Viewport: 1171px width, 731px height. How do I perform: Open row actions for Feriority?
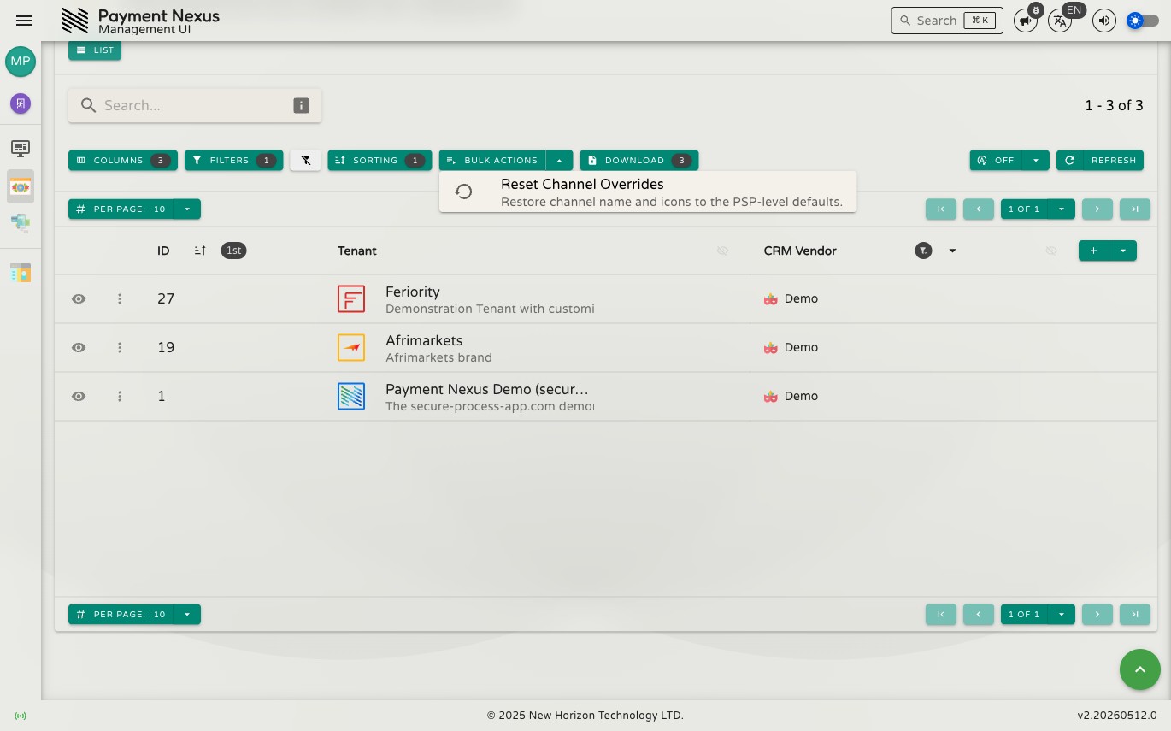pyautogui.click(x=120, y=298)
